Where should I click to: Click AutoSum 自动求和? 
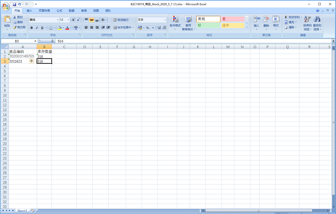[x=293, y=17]
